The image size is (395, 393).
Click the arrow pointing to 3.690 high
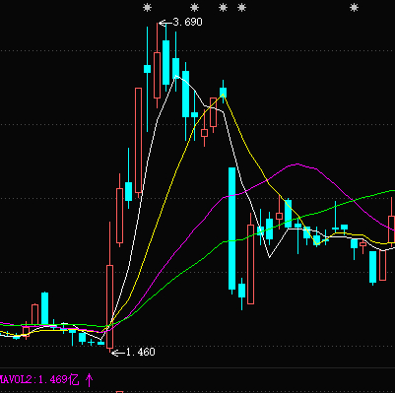click(165, 23)
